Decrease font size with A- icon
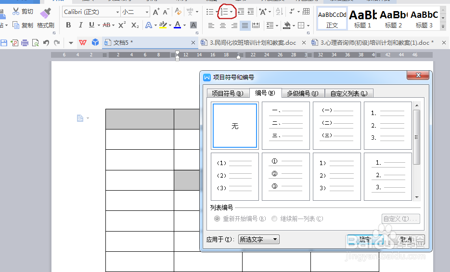 [x=166, y=12]
